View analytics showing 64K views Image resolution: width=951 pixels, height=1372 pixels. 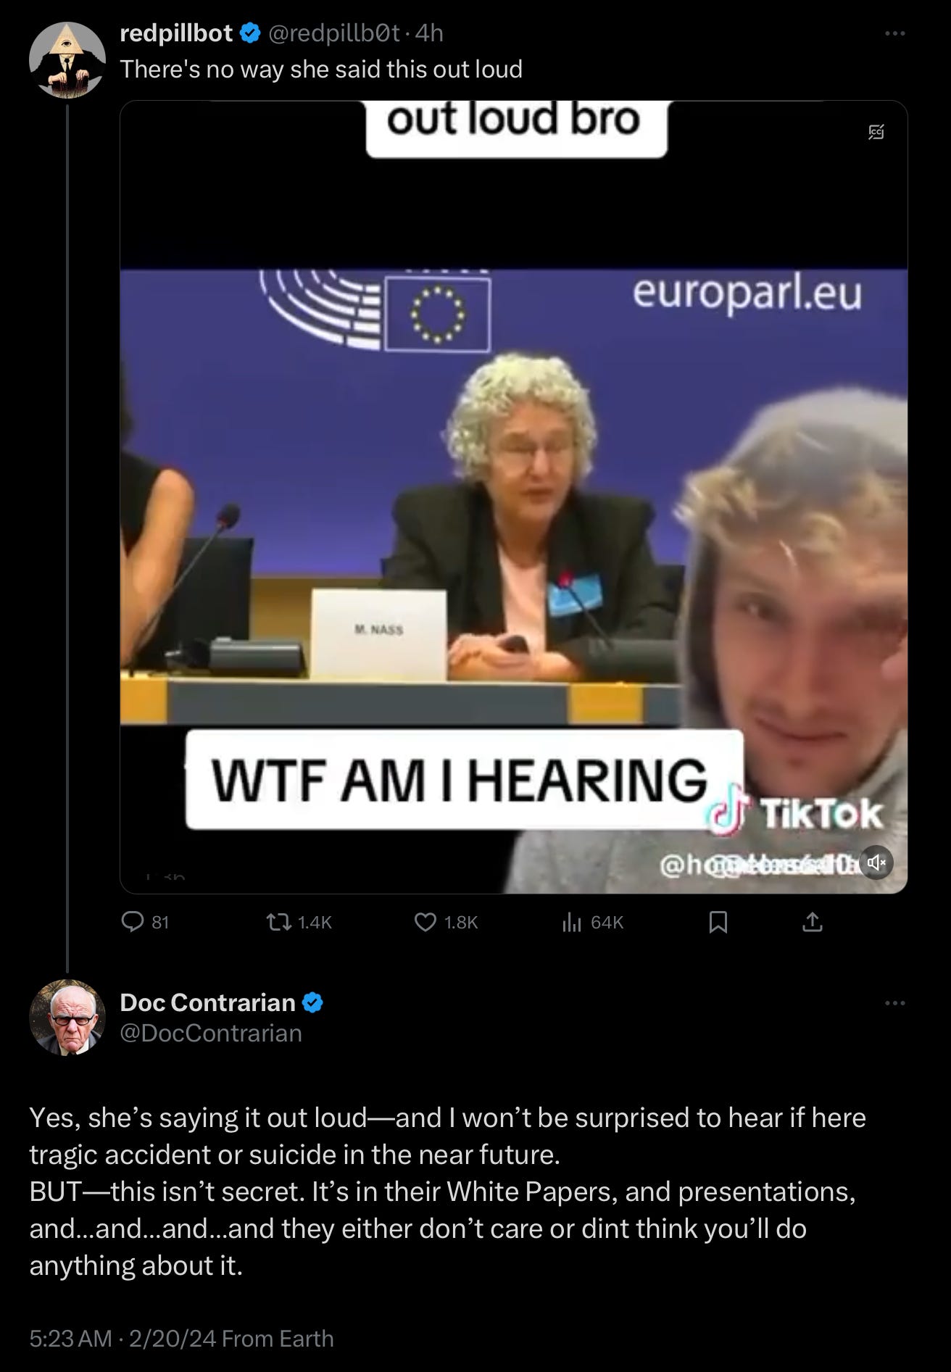tap(593, 922)
